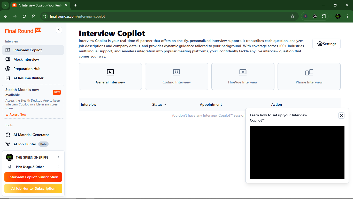353x199 pixels.
Task: Click THE GREEN SHERIFFS profile avatar
Action: point(10,157)
